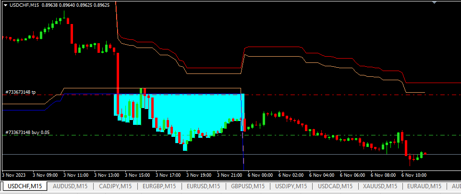Select the EURAUD,M15 chart tab
Viewport: 461px width, 194px height.
424,186
